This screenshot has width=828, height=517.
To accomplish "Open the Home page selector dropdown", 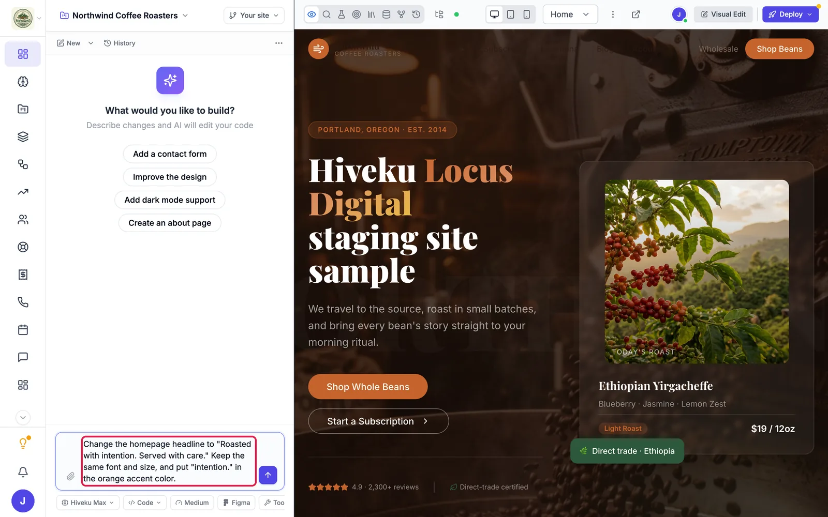I will 570,14.
